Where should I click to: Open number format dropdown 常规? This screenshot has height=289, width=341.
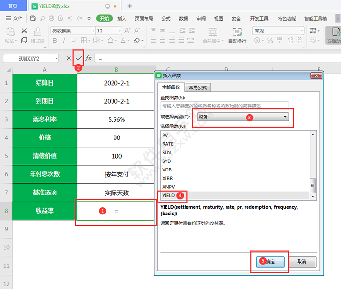[302, 31]
